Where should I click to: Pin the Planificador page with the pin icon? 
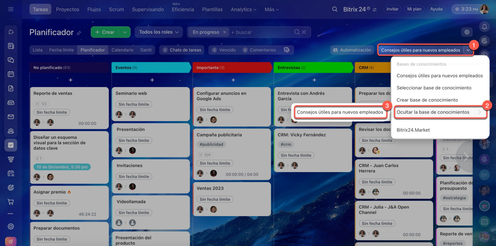tap(79, 33)
